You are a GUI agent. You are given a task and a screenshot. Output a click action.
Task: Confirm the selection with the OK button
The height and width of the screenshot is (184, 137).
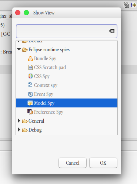click(x=103, y=163)
